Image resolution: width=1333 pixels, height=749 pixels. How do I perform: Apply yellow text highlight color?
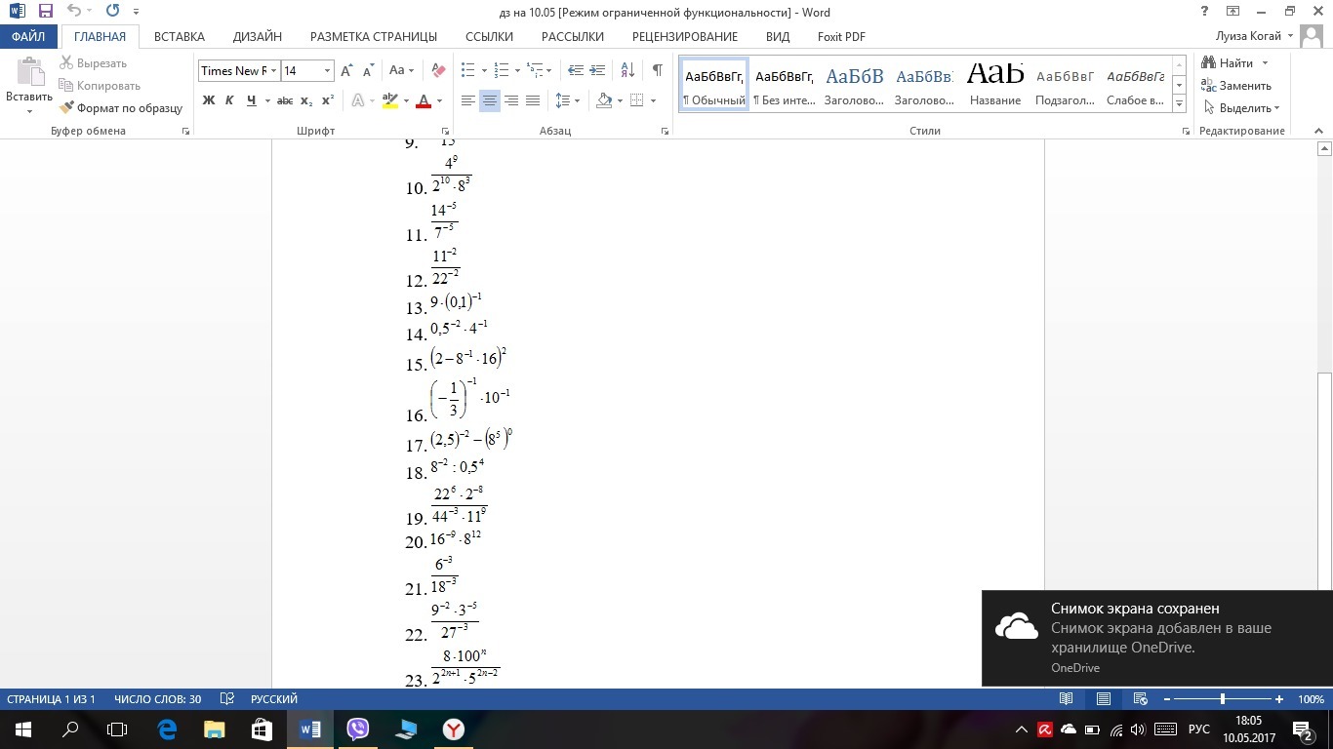[390, 100]
